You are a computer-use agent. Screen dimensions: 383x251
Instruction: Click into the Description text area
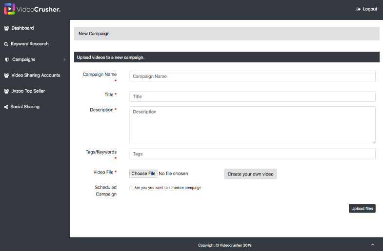click(252, 125)
